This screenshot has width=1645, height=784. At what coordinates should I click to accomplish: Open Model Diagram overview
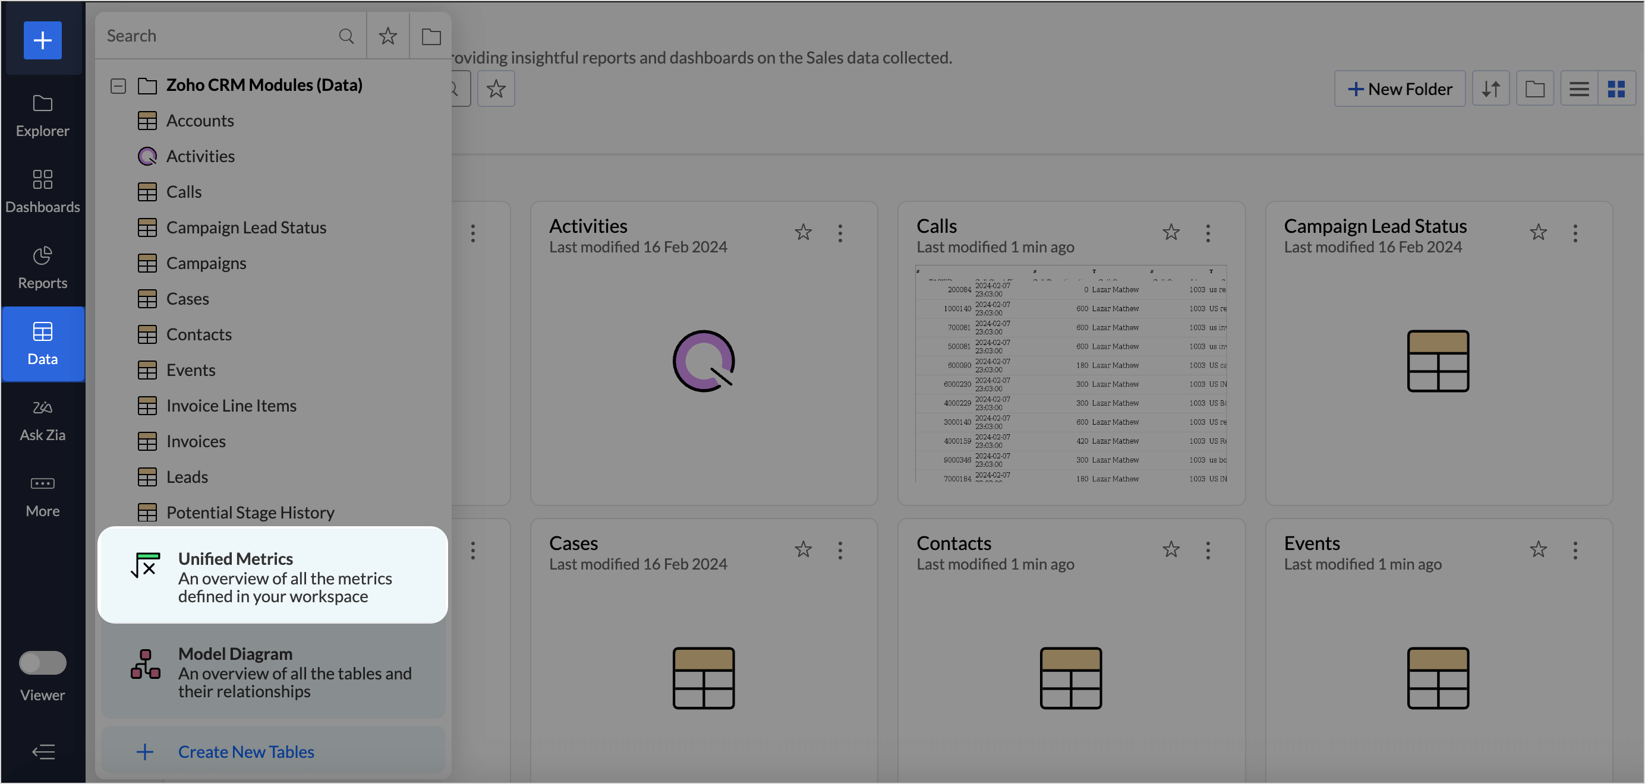(273, 672)
